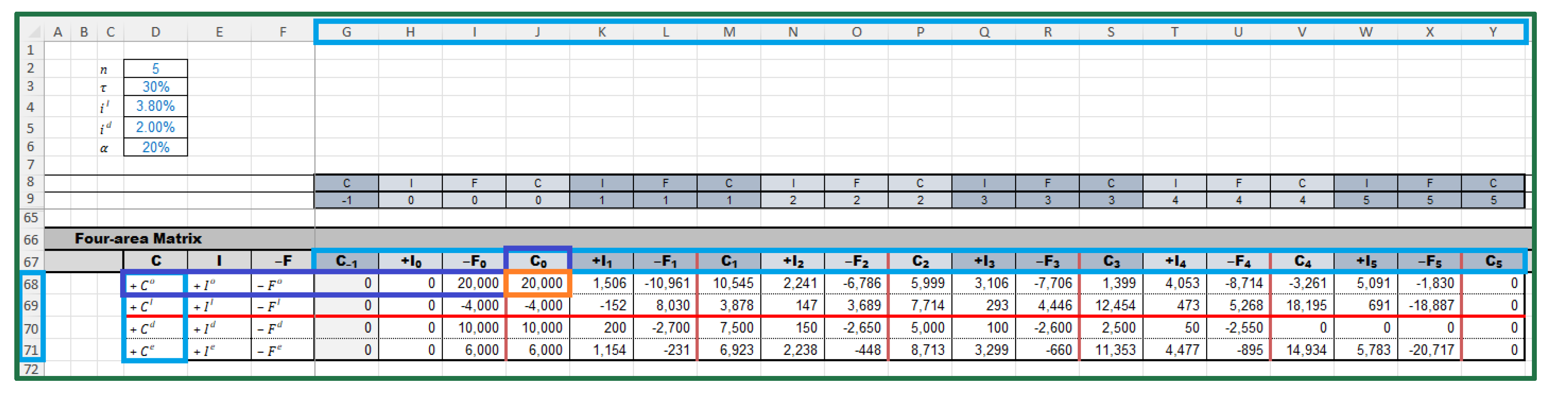Select the cell showing 2.00%
The image size is (1550, 394).
155,127
